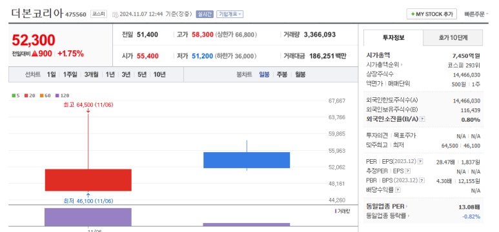
Task: Click the help icon beside PER EPS(2023.12)
Action: click(x=420, y=162)
